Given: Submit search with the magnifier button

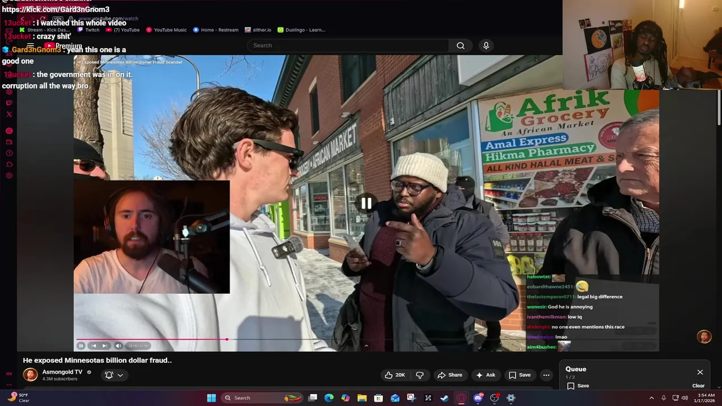Looking at the screenshot, I should 461,46.
